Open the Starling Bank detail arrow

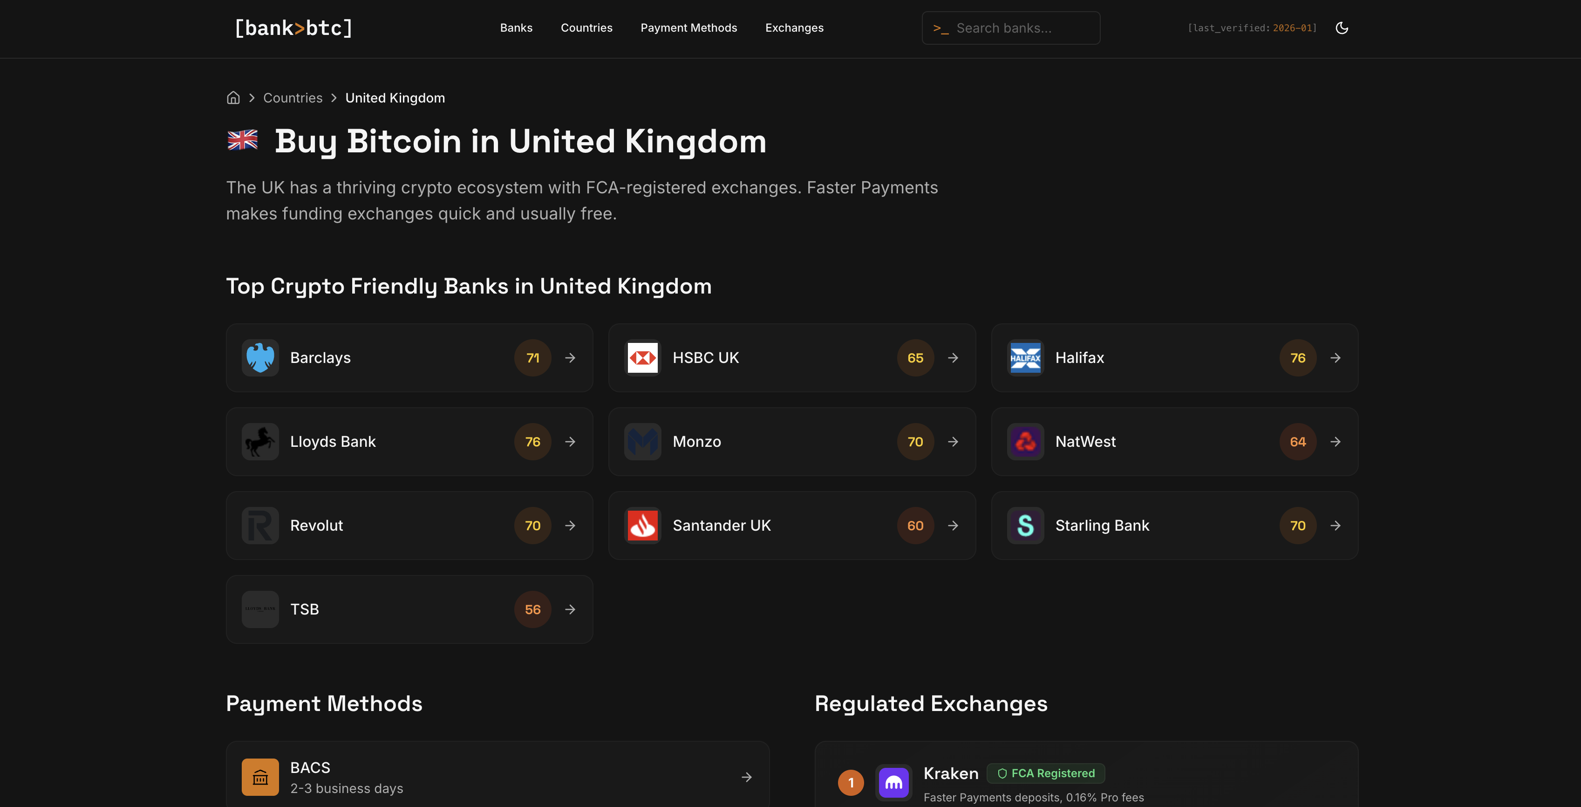click(x=1336, y=525)
